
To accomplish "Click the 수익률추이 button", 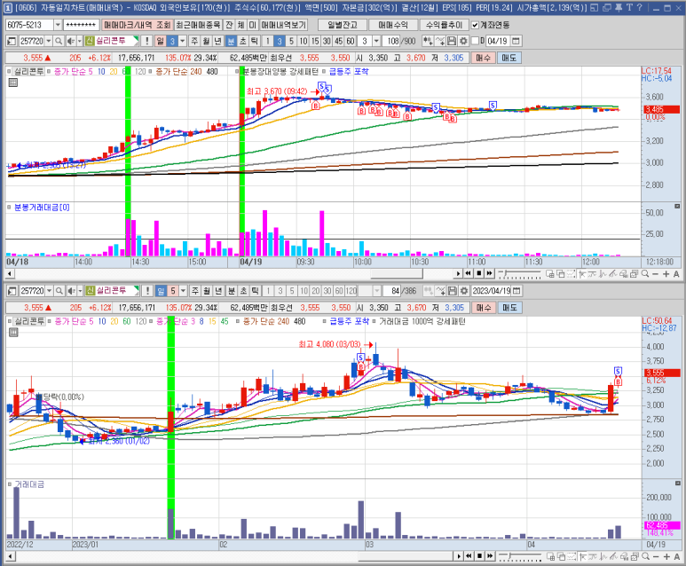I will click(444, 25).
